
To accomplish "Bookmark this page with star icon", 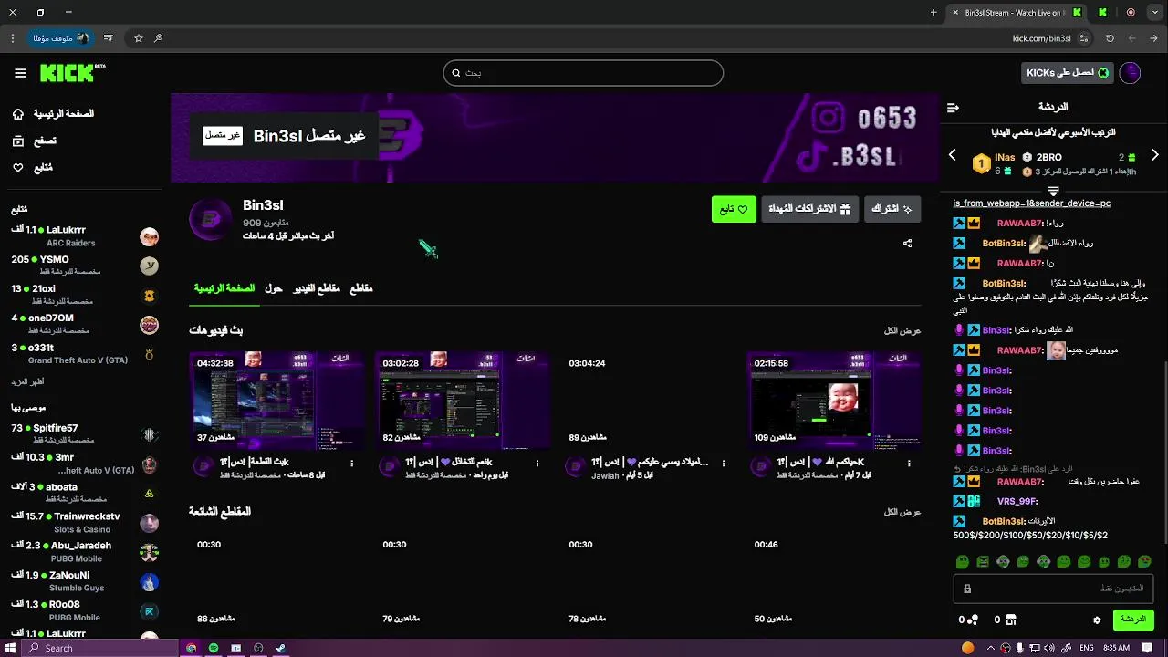I will click(139, 38).
